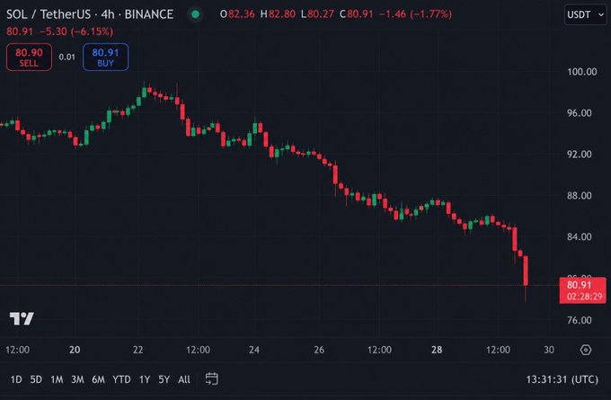The image size is (611, 400).
Task: Open the USDT currency dropdown
Action: (x=585, y=14)
